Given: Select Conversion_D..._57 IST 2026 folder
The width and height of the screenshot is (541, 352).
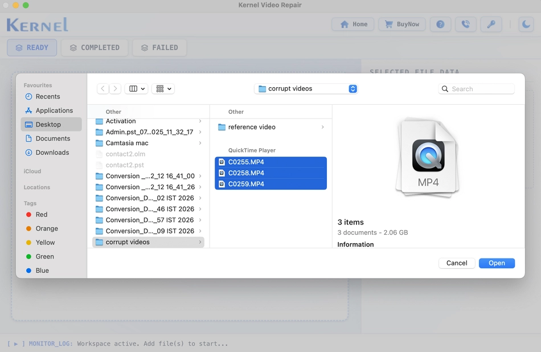Looking at the screenshot, I should [x=149, y=220].
